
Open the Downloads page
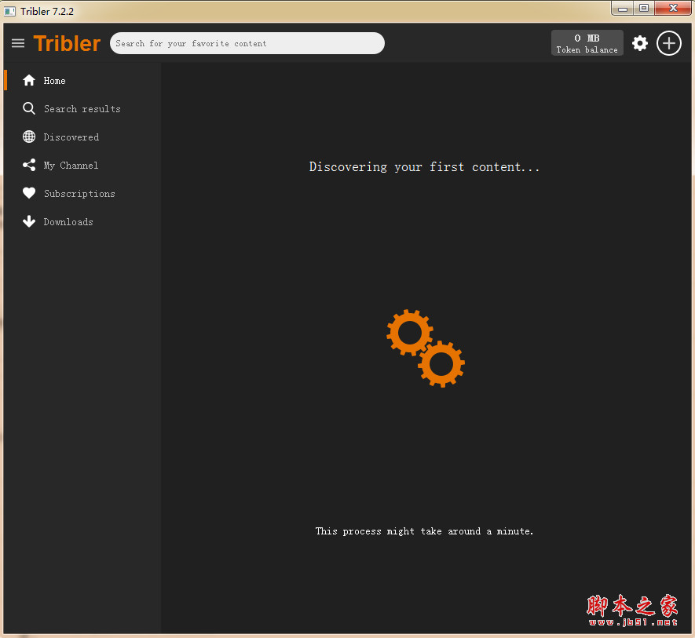point(68,222)
